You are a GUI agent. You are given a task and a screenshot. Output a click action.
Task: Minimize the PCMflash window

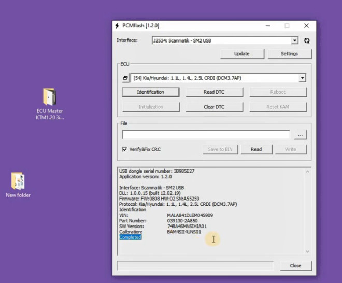coord(268,26)
